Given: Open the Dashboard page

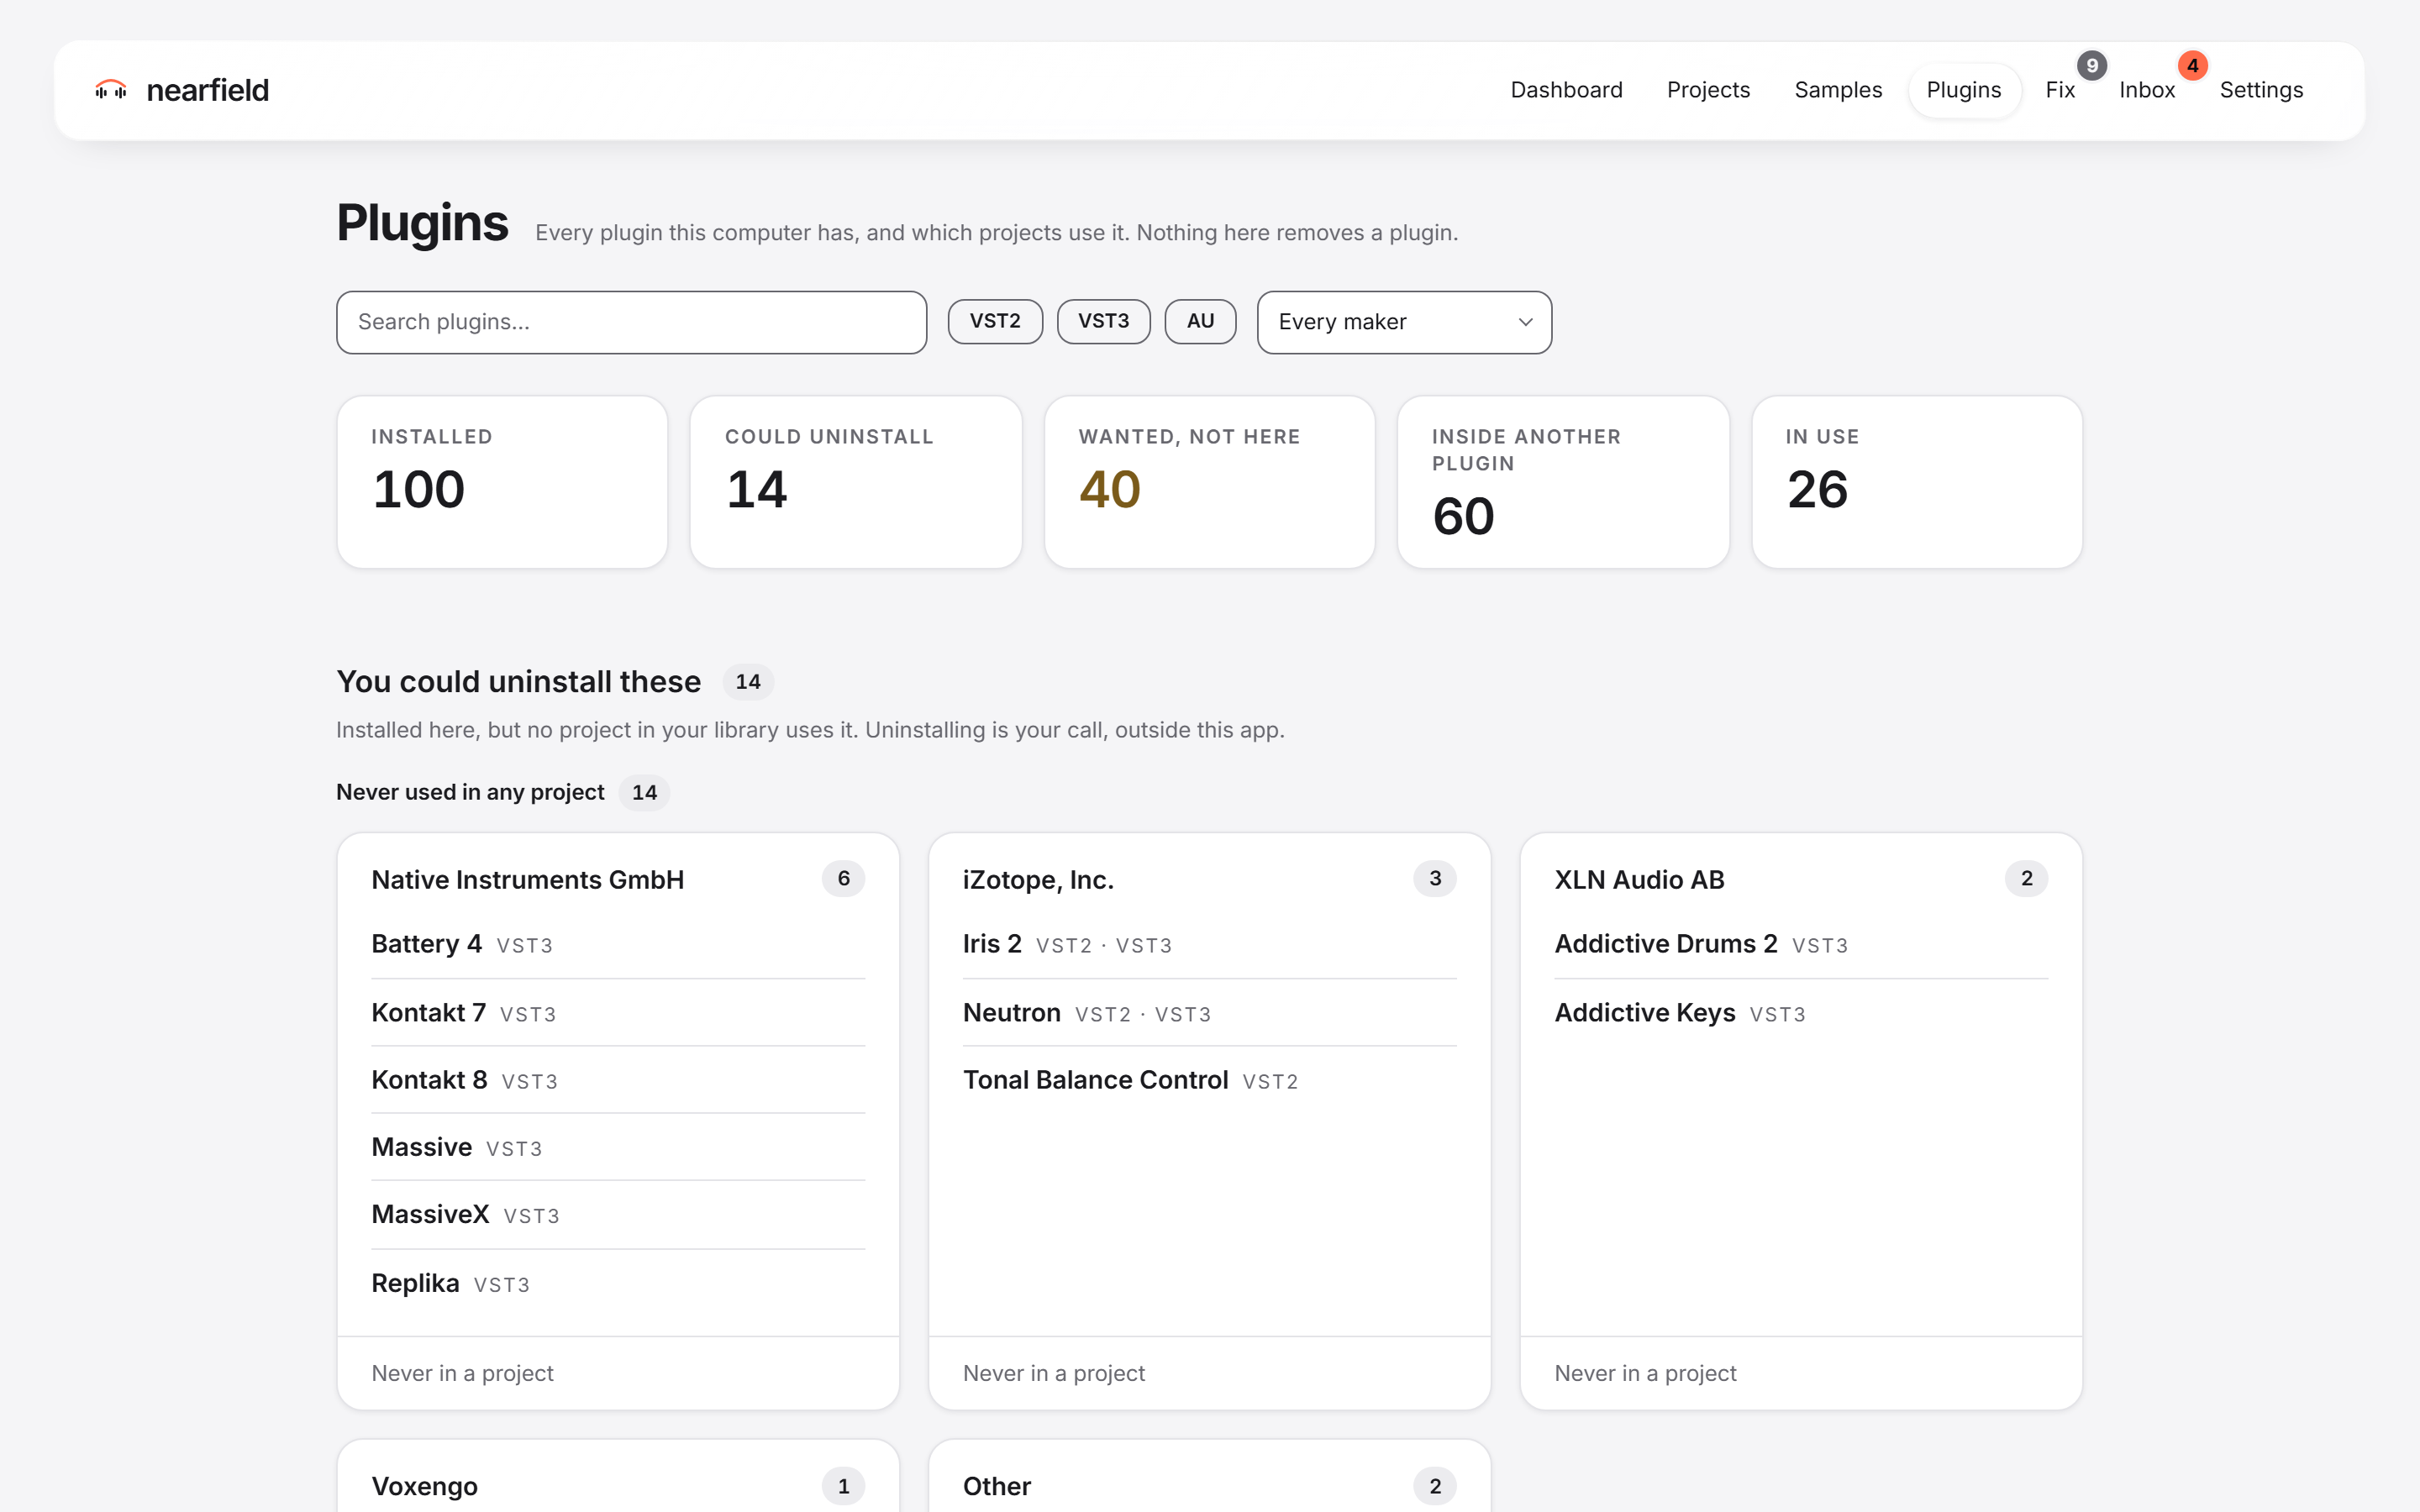Looking at the screenshot, I should pos(1566,90).
